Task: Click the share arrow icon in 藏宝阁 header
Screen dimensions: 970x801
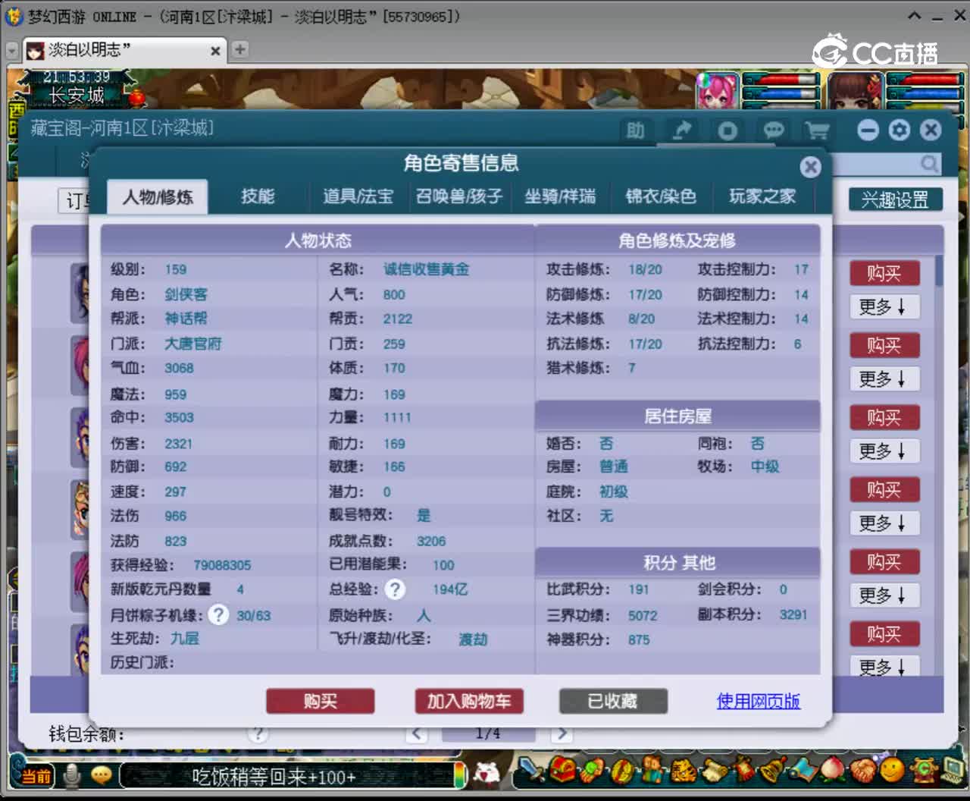Action: 682,130
